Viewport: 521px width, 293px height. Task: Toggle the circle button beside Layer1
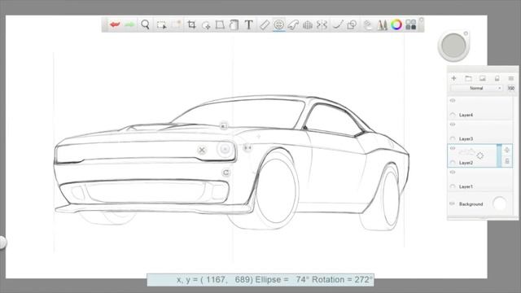tap(453, 186)
